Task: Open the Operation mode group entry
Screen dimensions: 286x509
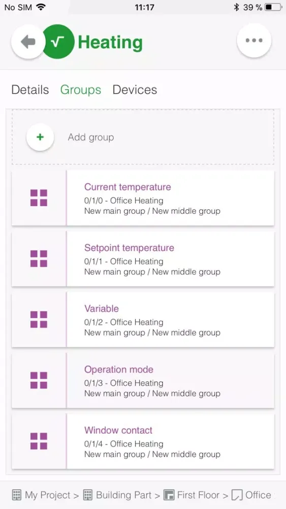Action: 143,380
